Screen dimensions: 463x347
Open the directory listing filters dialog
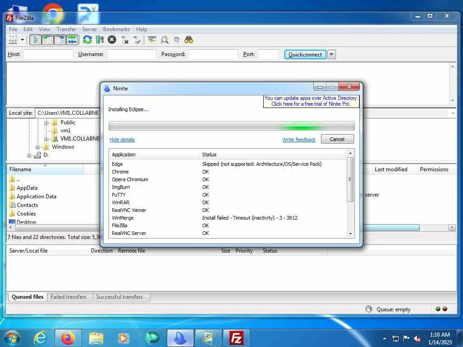152,40
